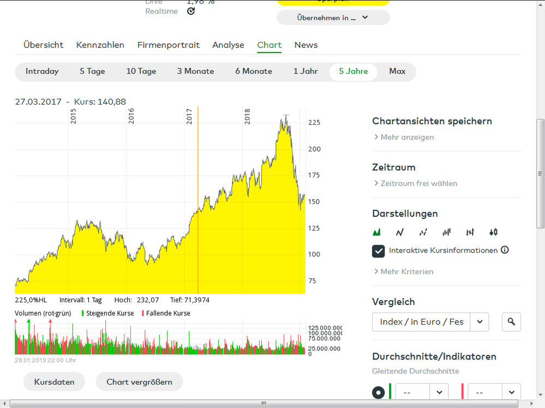Open the News tab
Viewport: 545px width, 408px height.
(306, 45)
